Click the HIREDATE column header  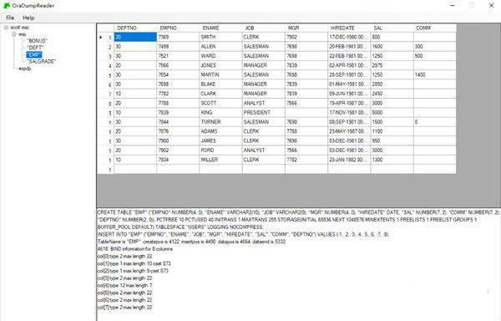349,28
